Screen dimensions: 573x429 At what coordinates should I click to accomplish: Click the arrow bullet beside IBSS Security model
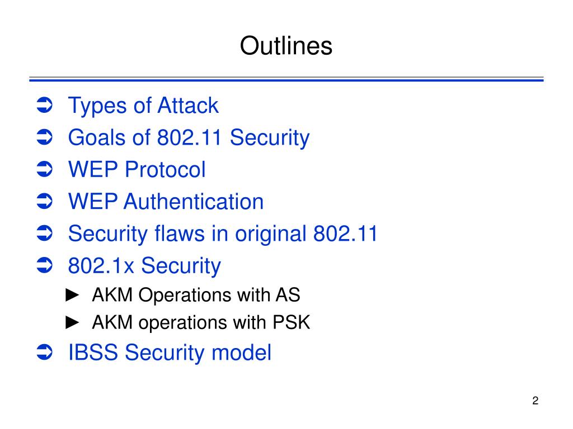tap(45, 352)
